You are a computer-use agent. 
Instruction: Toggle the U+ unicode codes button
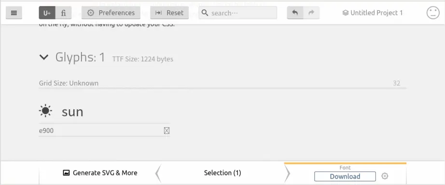(x=47, y=13)
